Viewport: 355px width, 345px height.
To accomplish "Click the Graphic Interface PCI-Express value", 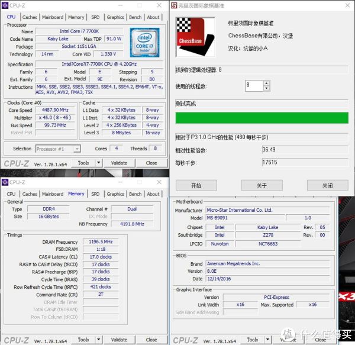I will (276, 297).
